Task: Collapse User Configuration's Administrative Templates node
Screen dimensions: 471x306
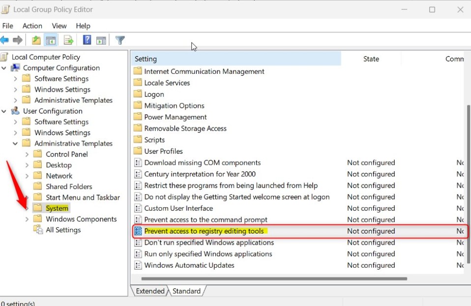Action: point(16,144)
